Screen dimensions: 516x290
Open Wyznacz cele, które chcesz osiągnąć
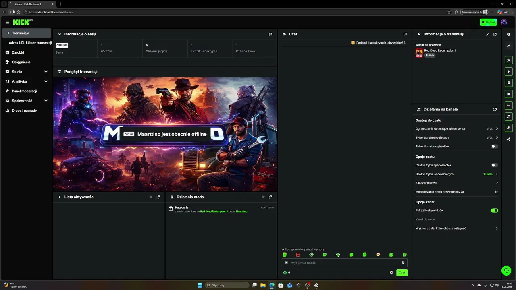[457, 228]
